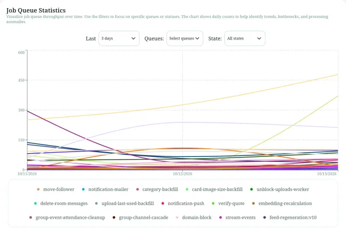Viewport: 346px width, 236px height.
Task: Click the 10/12/2026 x-axis date label
Action: 183,174
